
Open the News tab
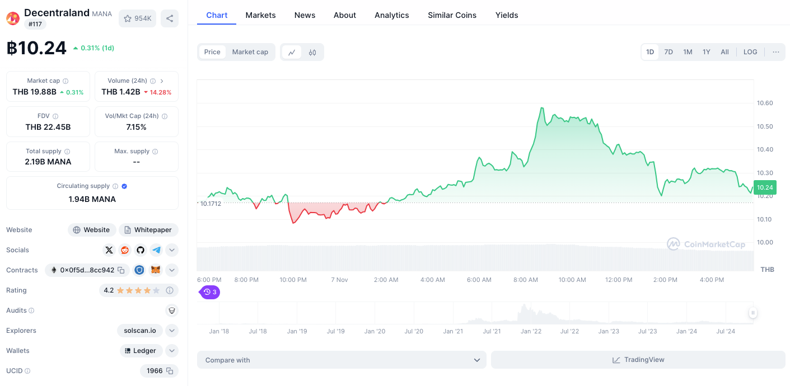coord(305,15)
